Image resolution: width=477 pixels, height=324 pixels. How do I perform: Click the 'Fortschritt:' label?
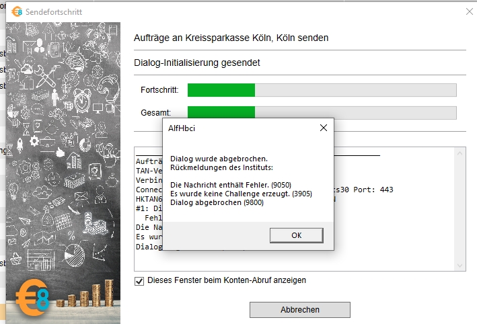point(159,90)
